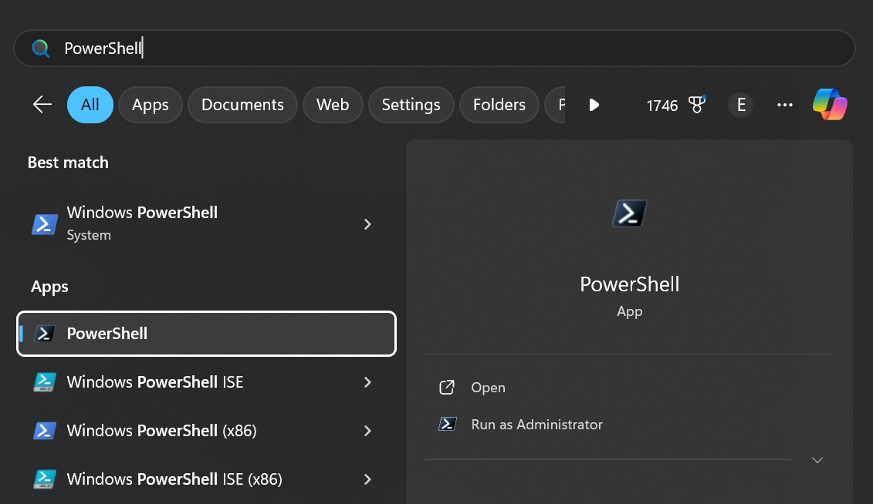Select the All filter tab

[90, 105]
